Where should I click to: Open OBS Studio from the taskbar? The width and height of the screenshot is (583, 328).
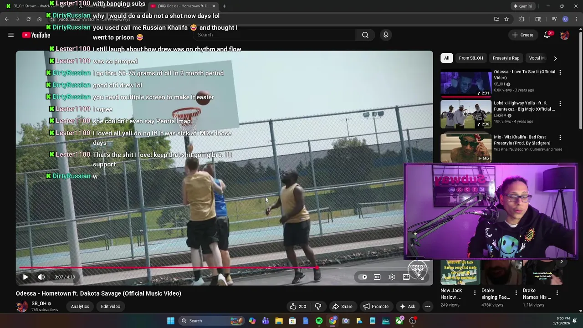[x=413, y=321]
